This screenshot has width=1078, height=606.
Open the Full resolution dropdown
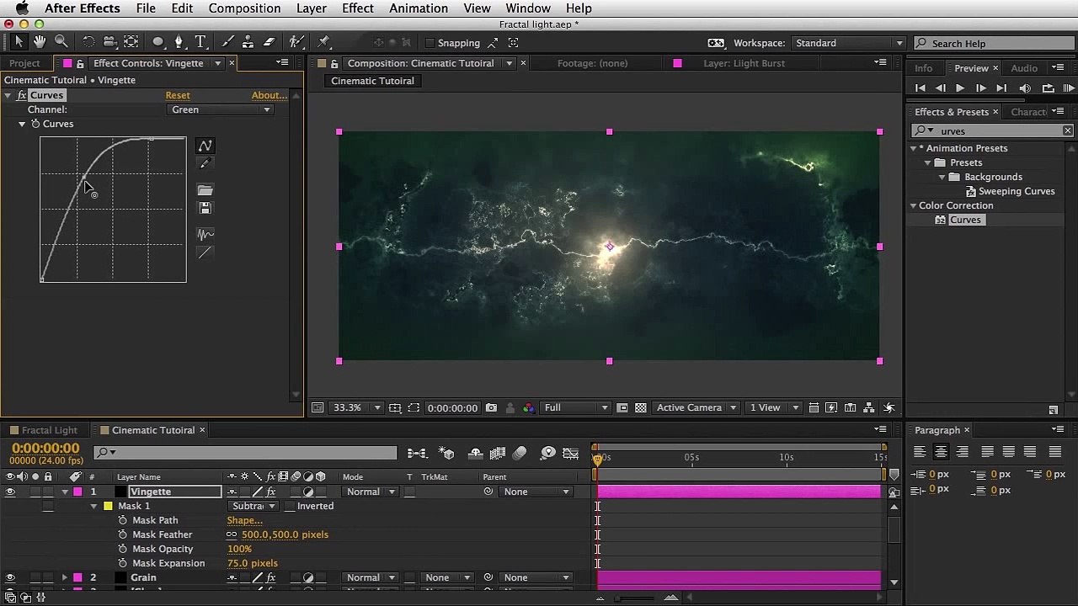pyautogui.click(x=575, y=408)
